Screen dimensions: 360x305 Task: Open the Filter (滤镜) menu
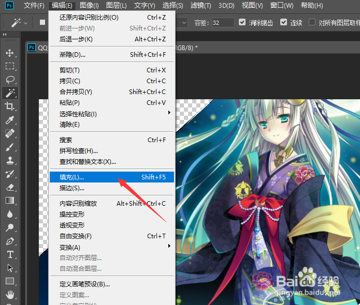coord(200,5)
